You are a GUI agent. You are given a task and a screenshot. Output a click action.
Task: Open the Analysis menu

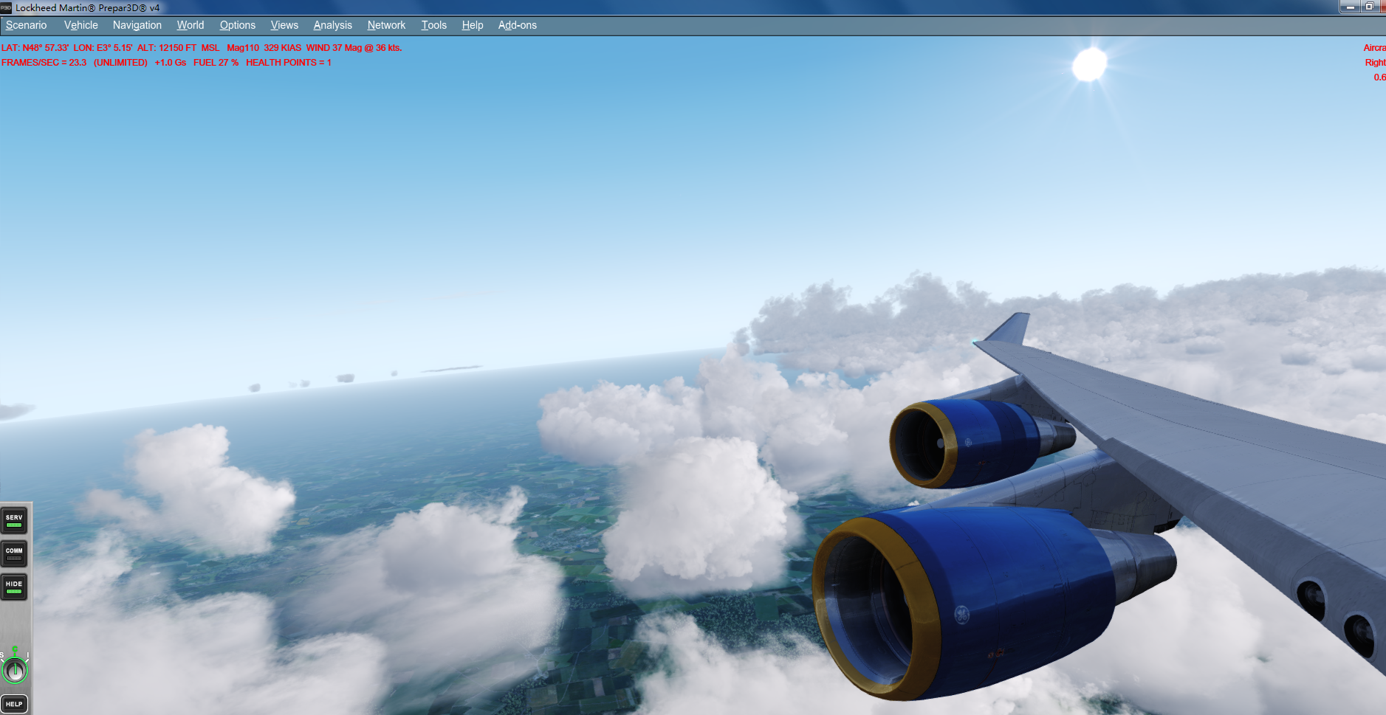[x=332, y=24]
